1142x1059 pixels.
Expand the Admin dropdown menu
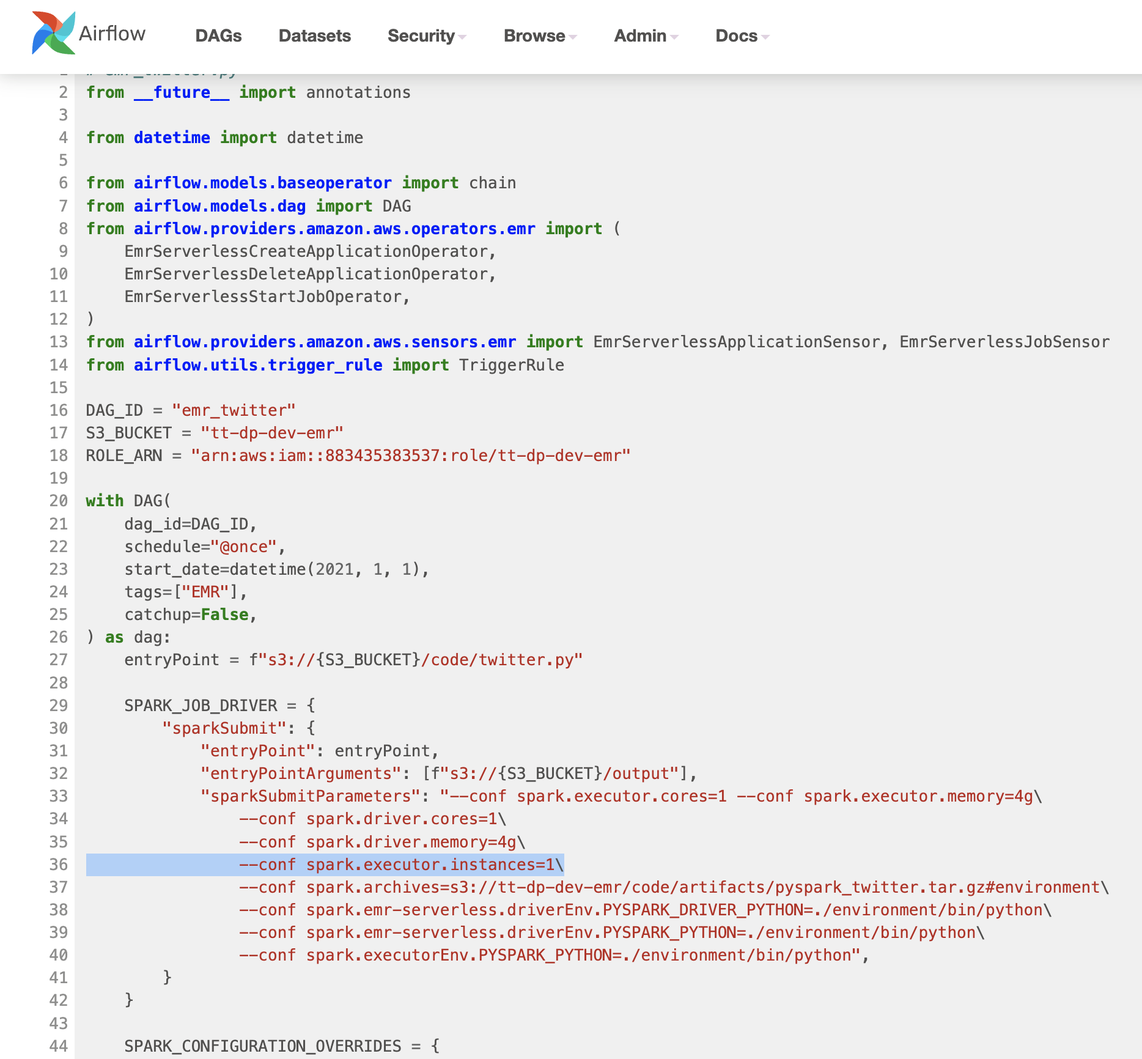(x=646, y=36)
